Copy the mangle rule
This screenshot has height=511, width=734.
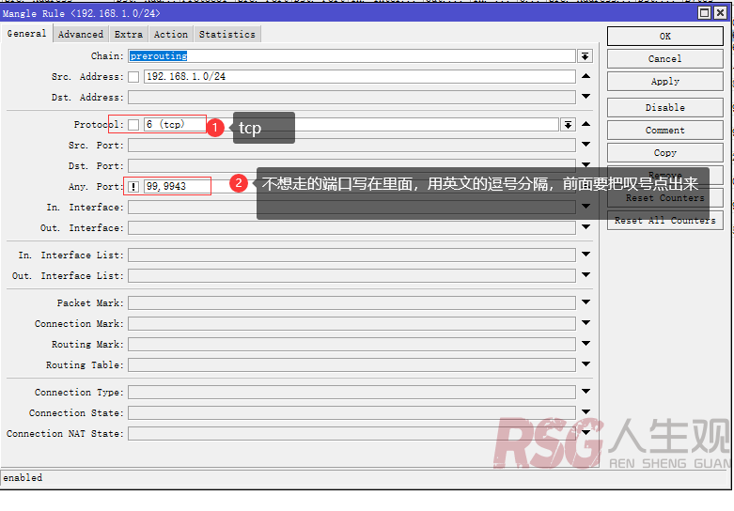pos(664,152)
